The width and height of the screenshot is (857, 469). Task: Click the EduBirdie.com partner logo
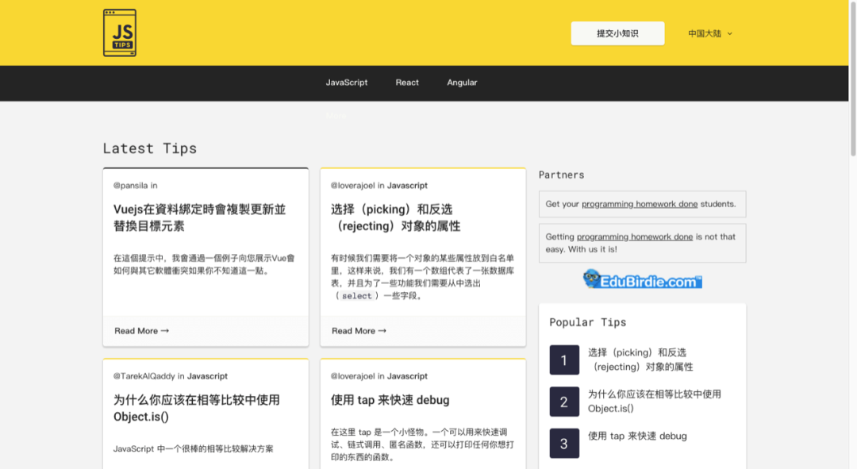(x=642, y=279)
